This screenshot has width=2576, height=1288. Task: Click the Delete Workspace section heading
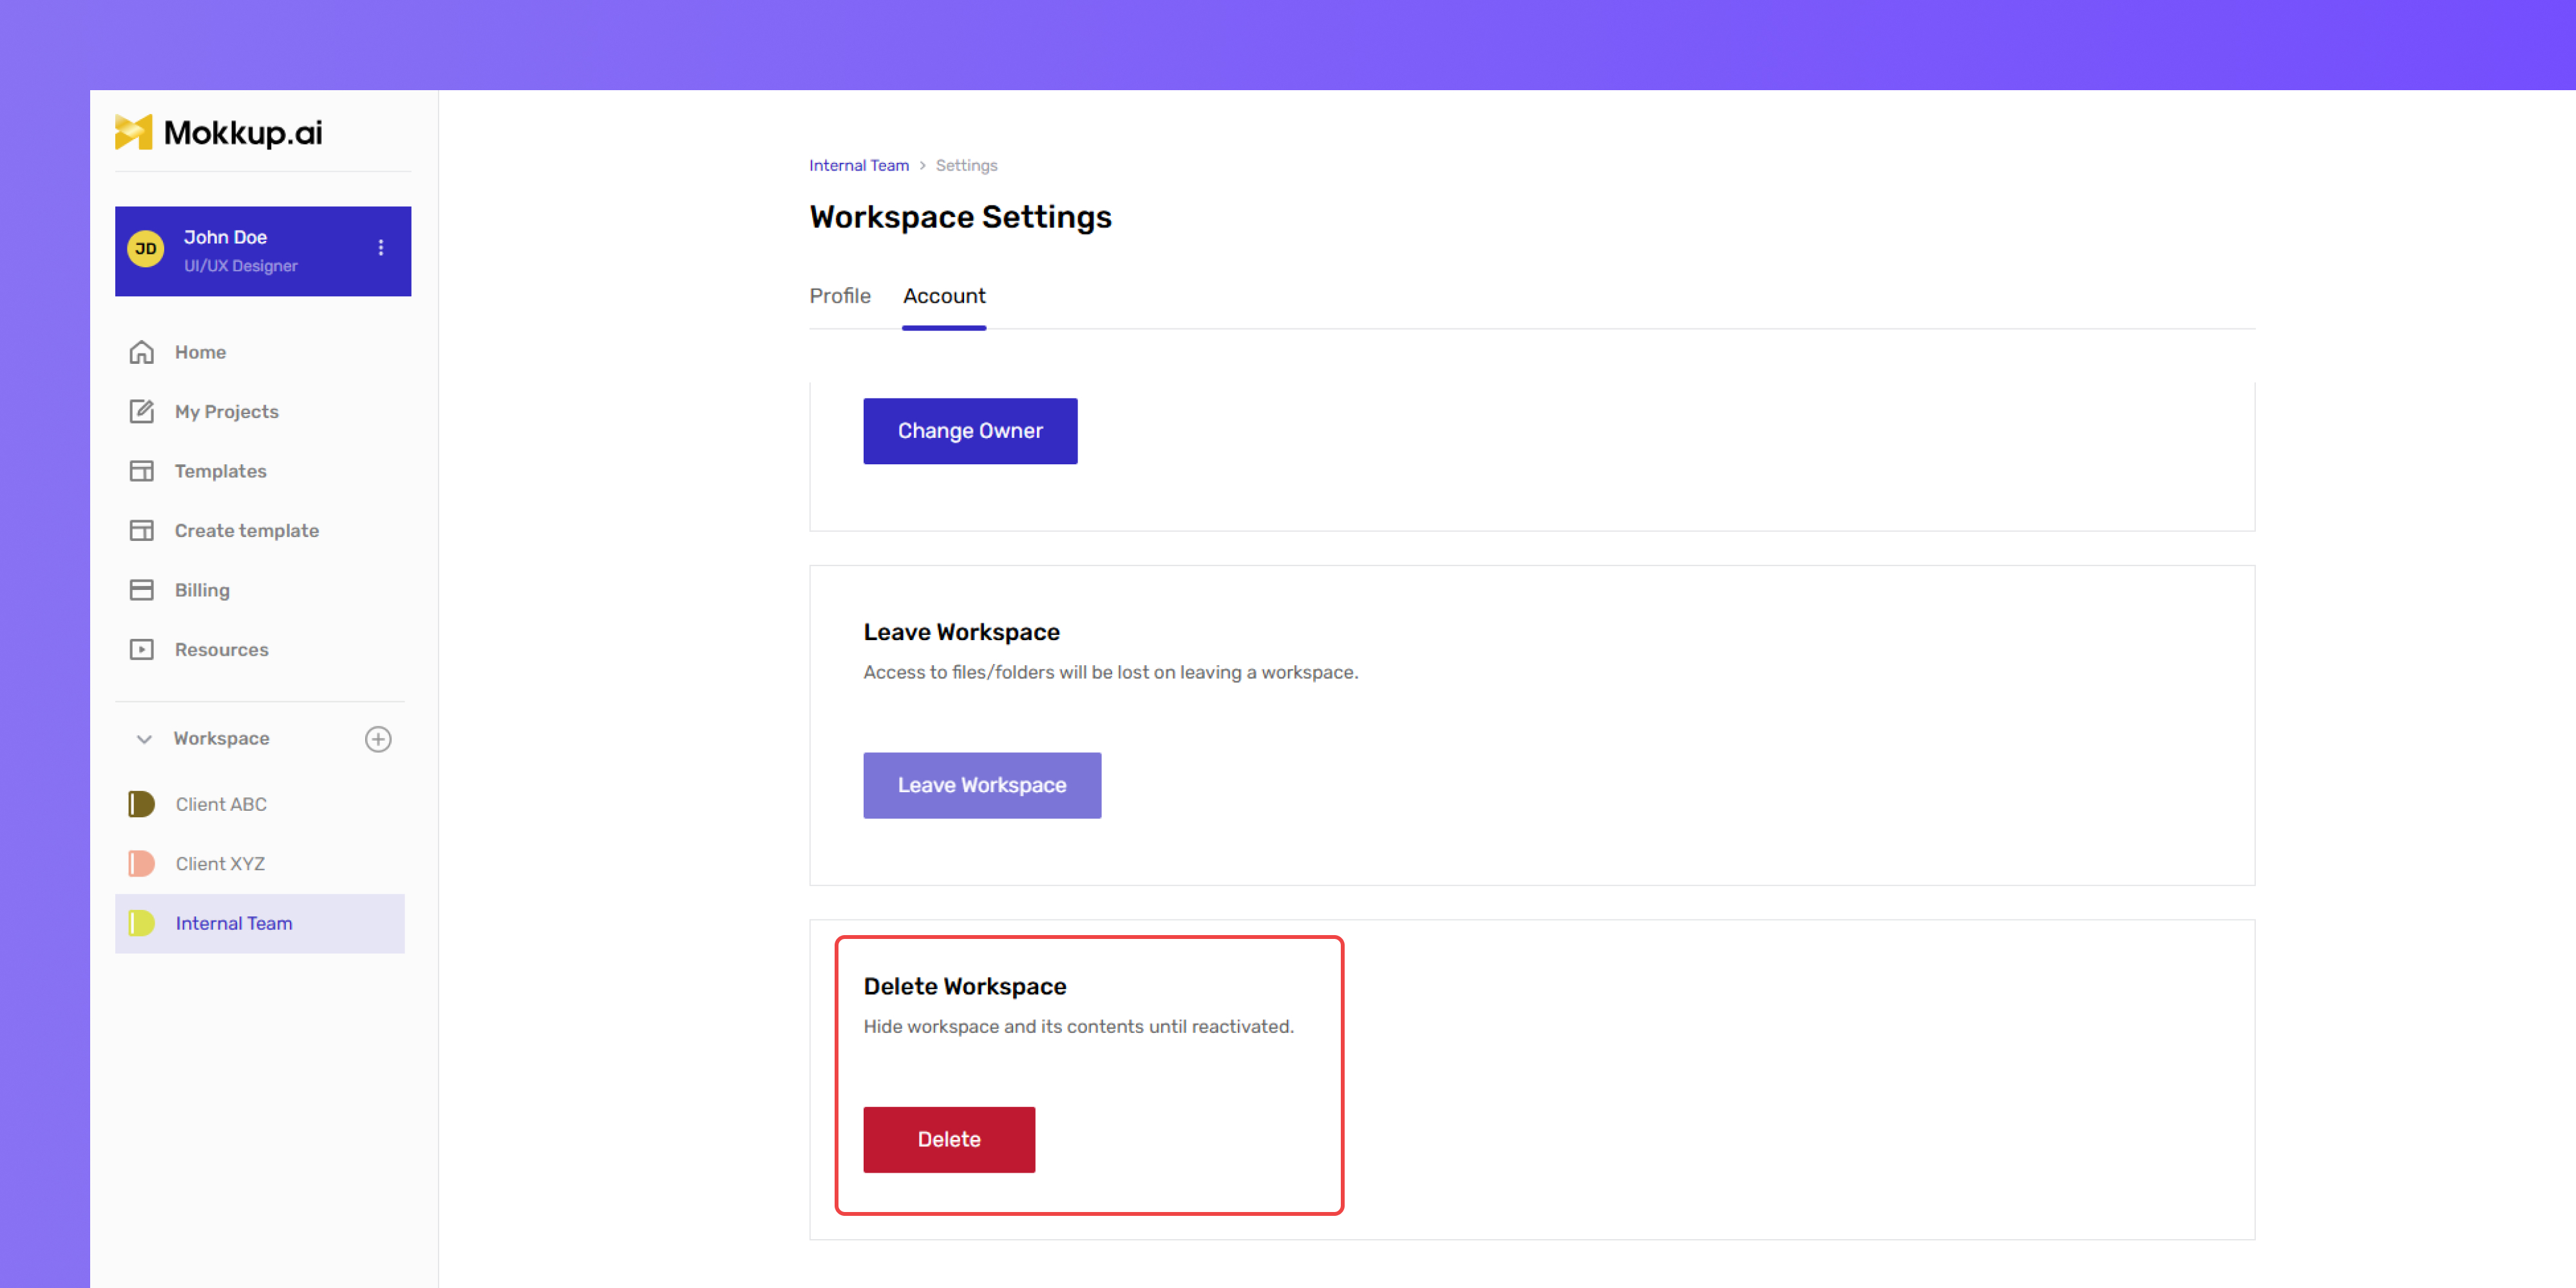965,986
